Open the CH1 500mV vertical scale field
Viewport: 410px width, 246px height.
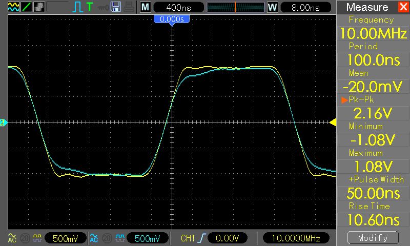tap(65, 238)
